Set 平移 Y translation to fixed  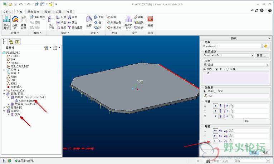coord(221,111)
